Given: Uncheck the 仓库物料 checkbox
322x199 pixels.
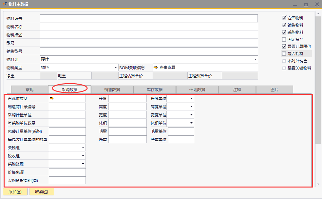Looking at the screenshot, I should (284, 18).
